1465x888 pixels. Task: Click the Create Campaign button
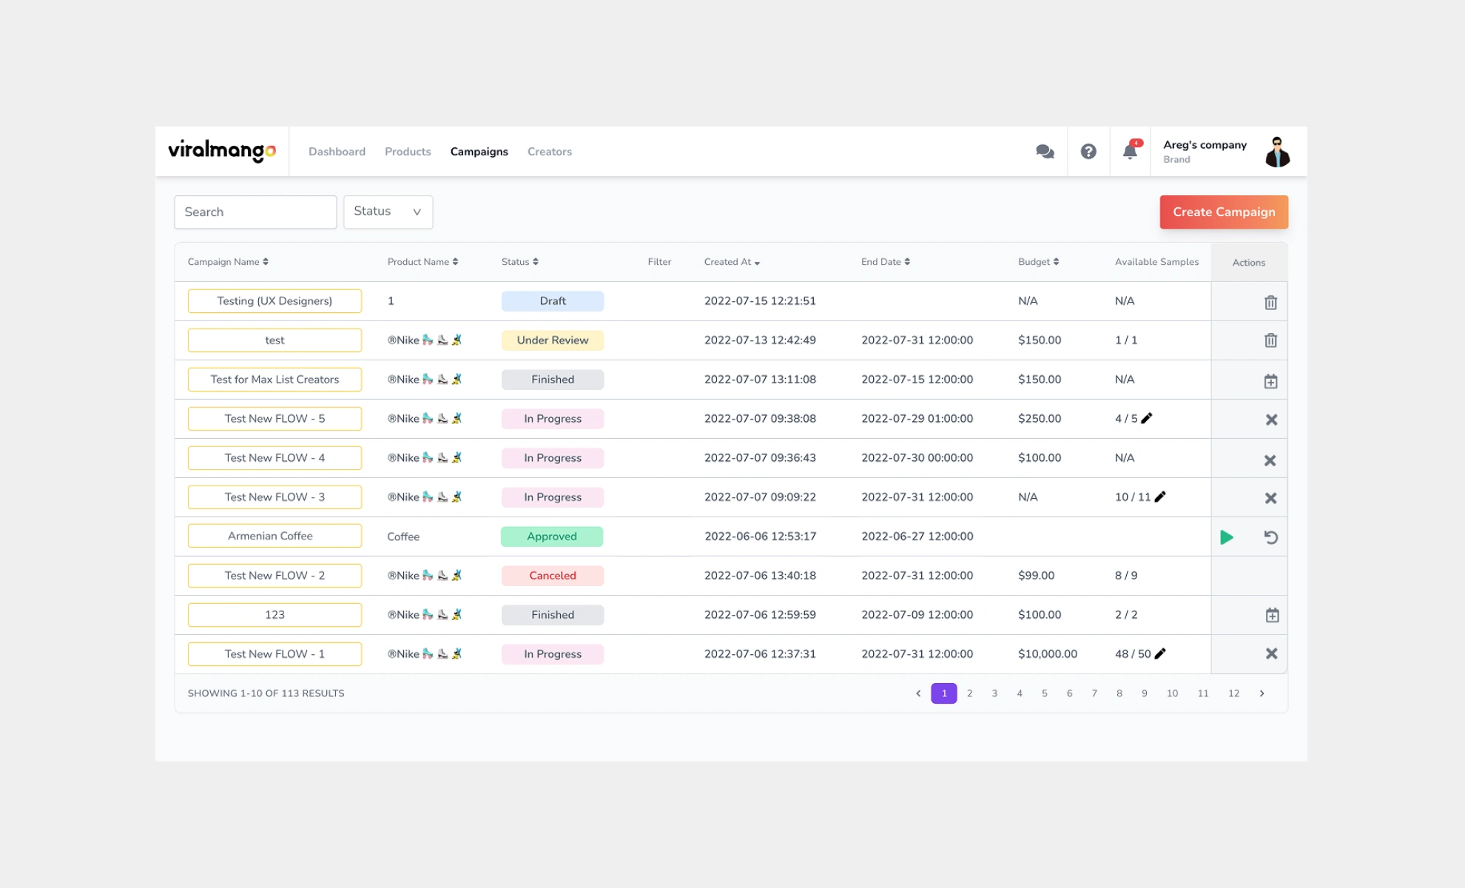point(1223,212)
